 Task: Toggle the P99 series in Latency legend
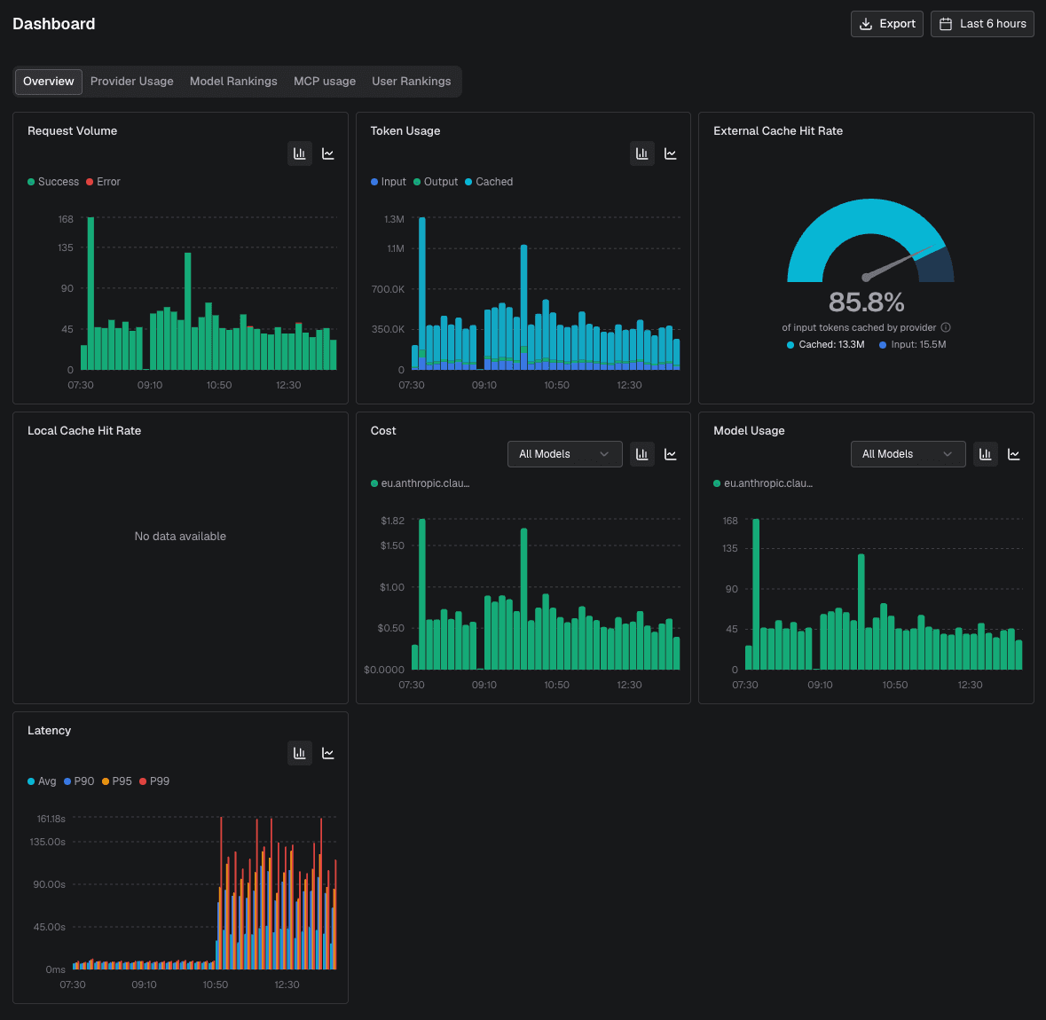154,781
